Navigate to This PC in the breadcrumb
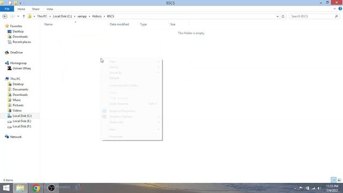Viewport: 343px width, 193px height. pos(42,17)
